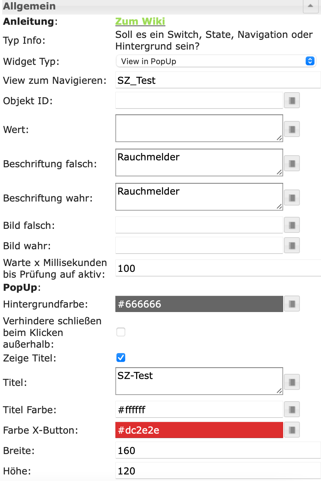Open the image picker for Bild falsch
This screenshot has height=481, width=321.
pos(292,225)
